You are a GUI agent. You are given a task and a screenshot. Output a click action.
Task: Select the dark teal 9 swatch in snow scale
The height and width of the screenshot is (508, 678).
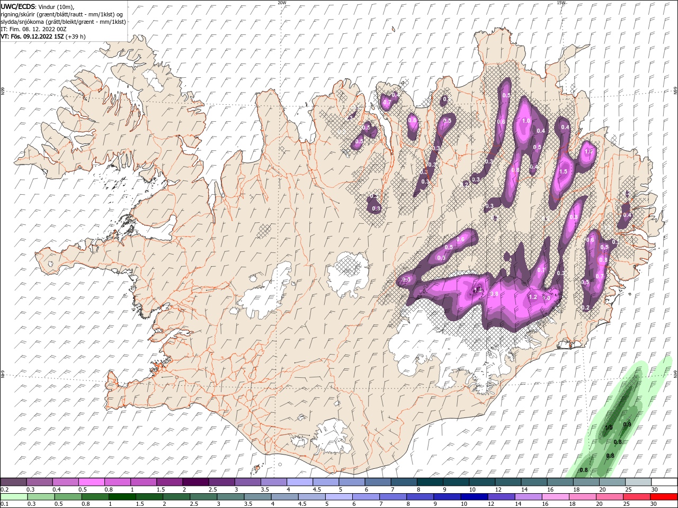(456, 482)
